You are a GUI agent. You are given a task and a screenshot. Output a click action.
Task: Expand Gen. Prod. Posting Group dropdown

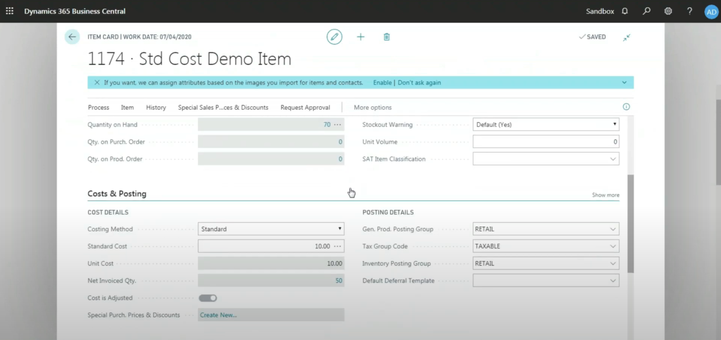613,230
